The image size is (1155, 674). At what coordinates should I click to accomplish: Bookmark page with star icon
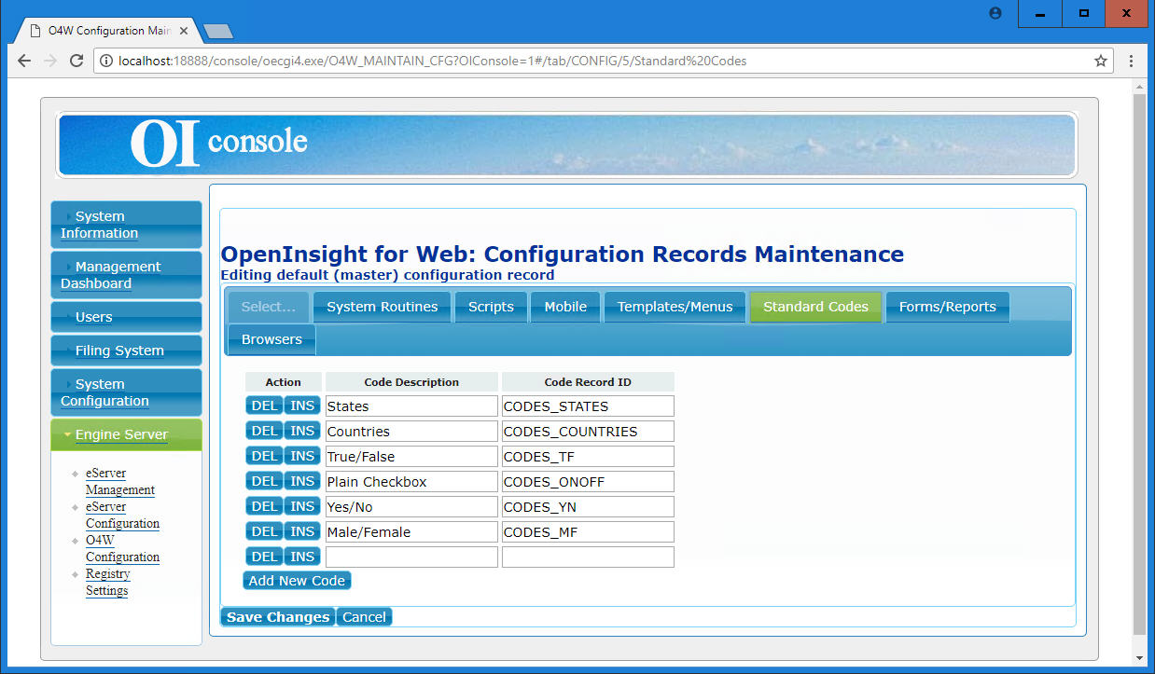pyautogui.click(x=1101, y=61)
